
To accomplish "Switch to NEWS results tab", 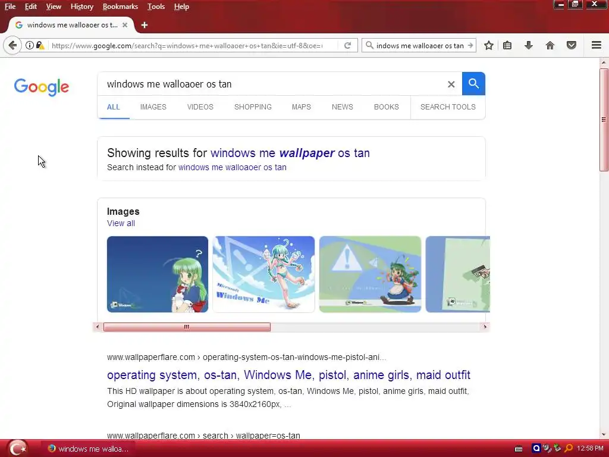I will 342,107.
